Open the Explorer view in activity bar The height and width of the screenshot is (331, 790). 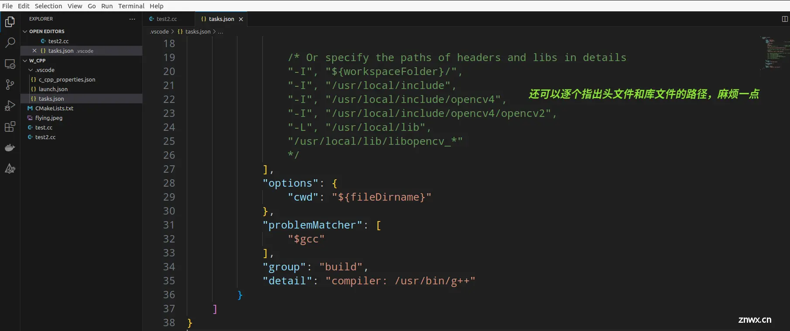coord(10,21)
